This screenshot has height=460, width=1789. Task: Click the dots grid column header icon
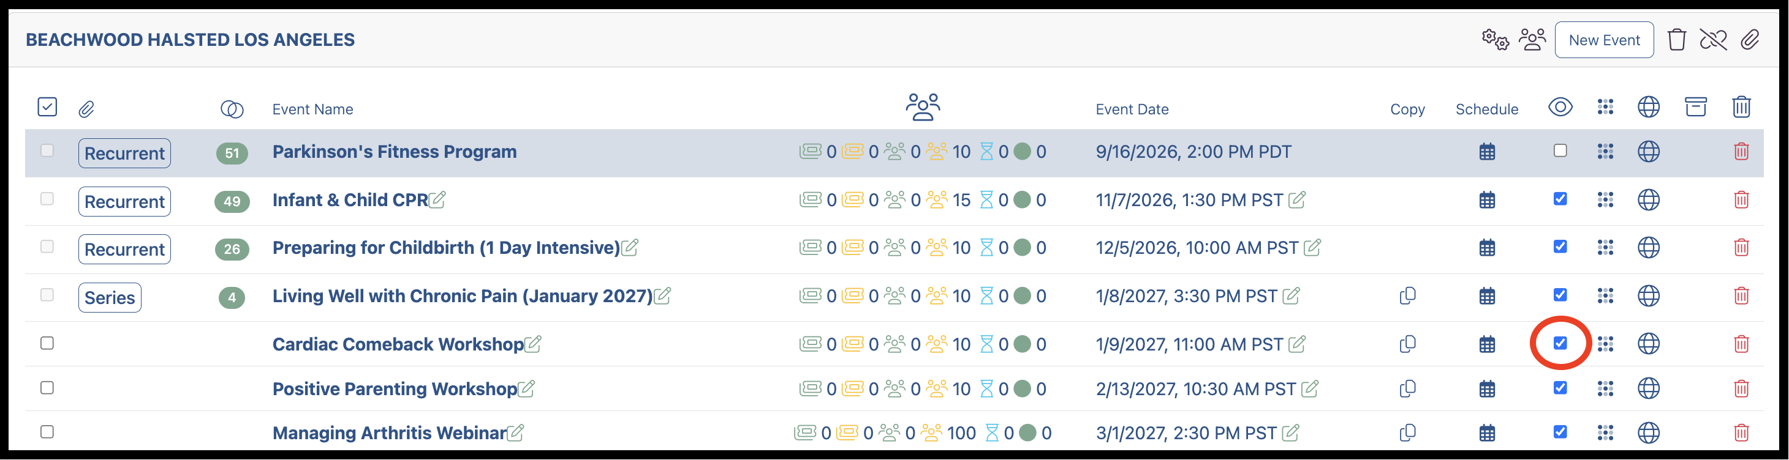(1605, 108)
